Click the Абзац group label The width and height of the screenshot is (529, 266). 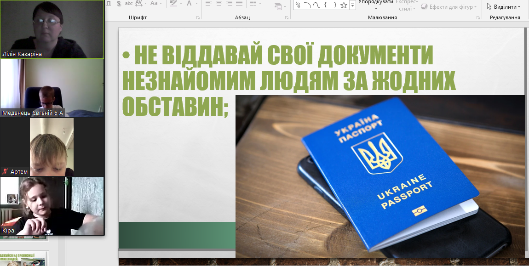click(x=242, y=17)
